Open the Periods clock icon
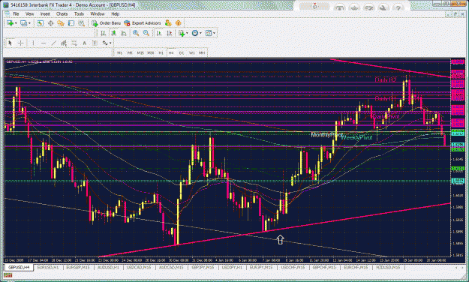 click(194, 33)
